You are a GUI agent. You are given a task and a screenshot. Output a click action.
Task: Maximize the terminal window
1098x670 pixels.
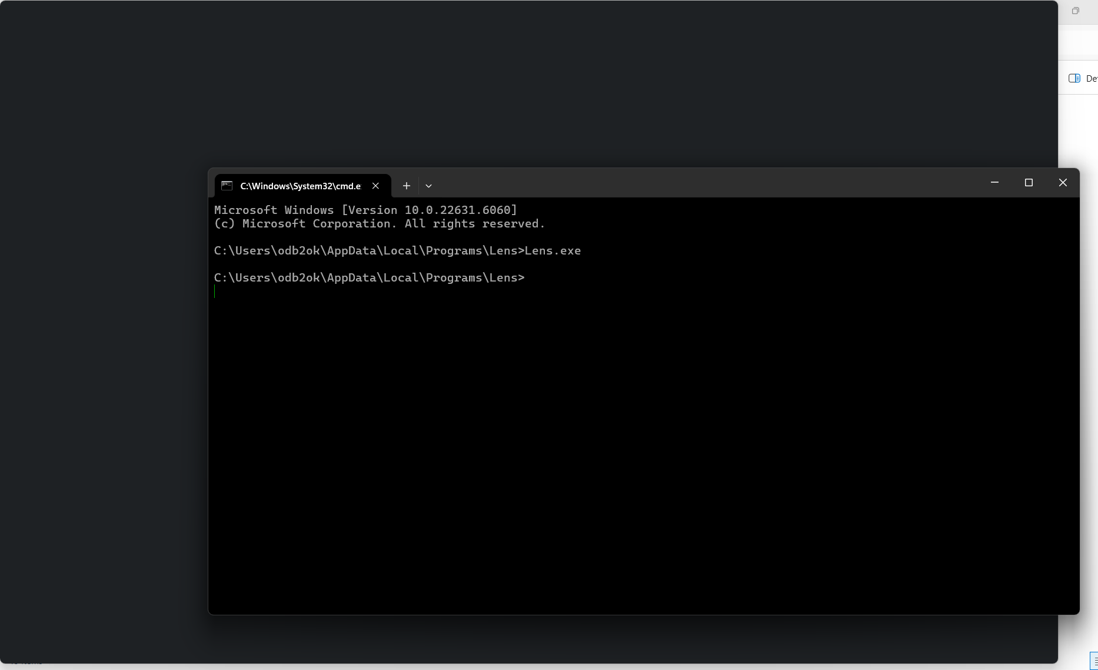(x=1029, y=183)
